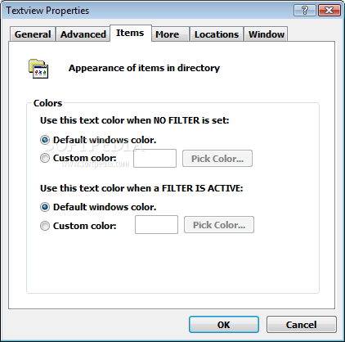Screen dimensions: 345x342
Task: Click the directory appearance folder icon
Action: (38, 69)
